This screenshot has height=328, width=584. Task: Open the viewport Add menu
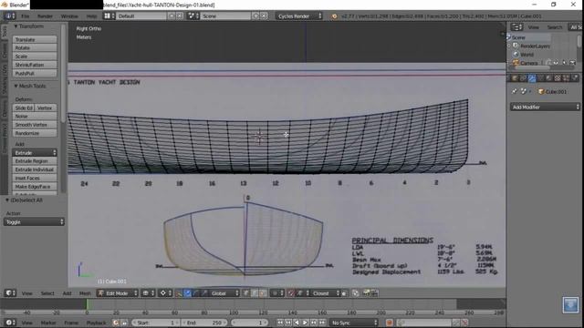[67, 293]
